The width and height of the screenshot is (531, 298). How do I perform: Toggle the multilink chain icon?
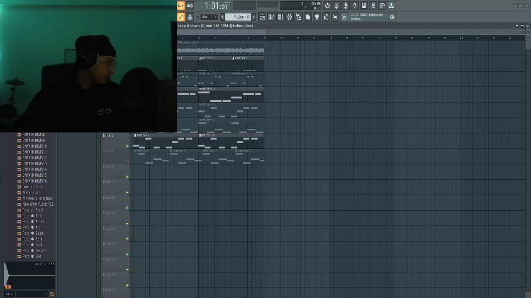tap(181, 17)
